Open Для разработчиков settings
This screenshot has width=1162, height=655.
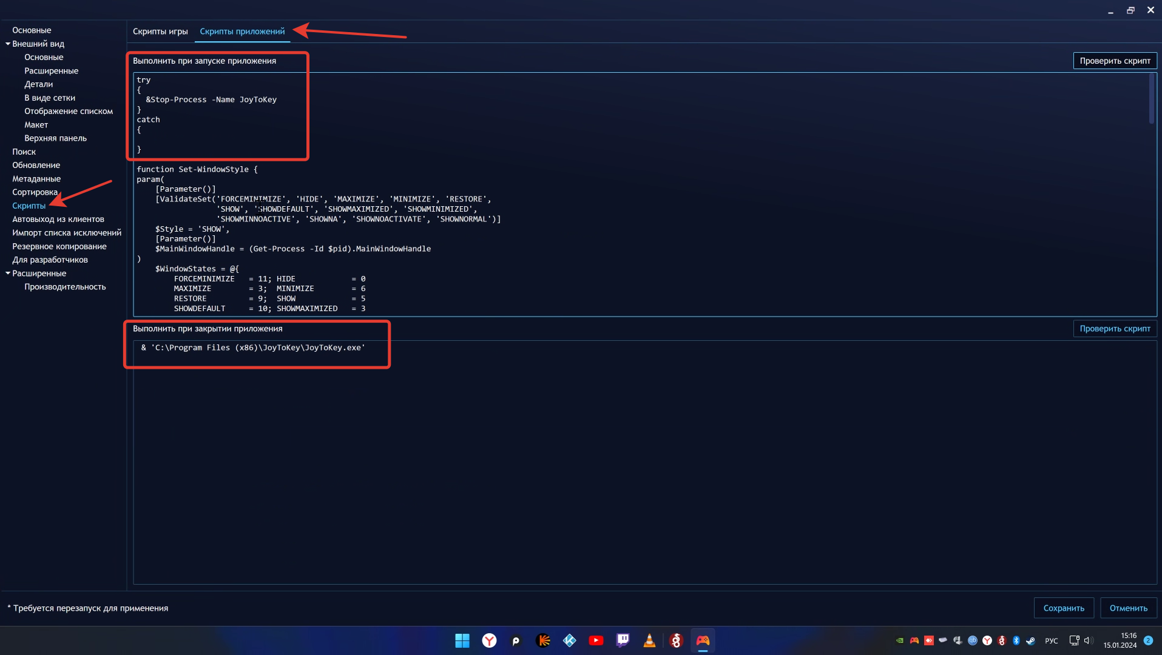point(50,260)
